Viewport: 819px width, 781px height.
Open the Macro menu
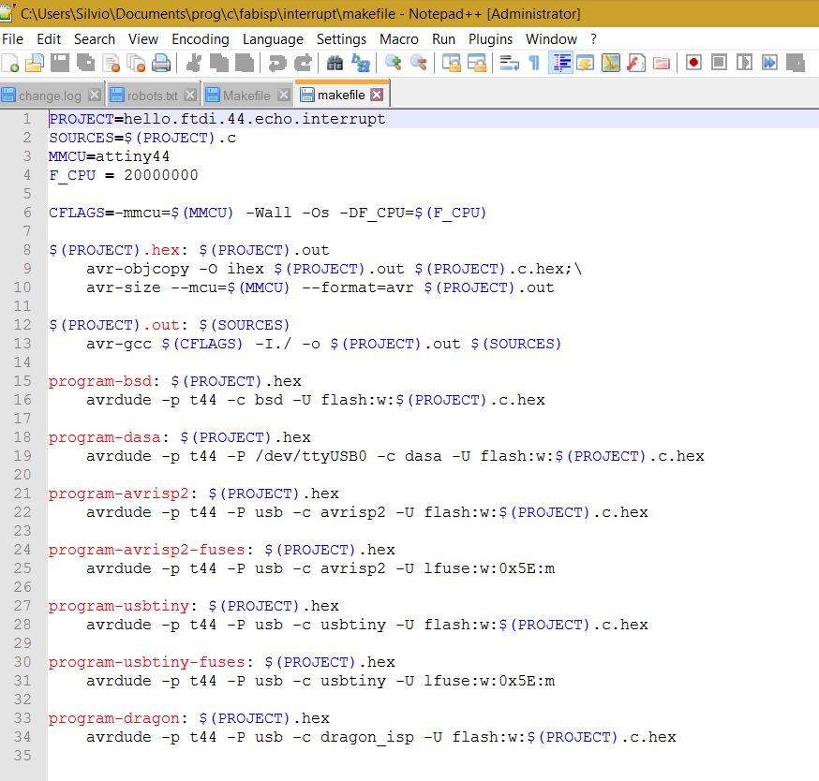pyautogui.click(x=399, y=39)
